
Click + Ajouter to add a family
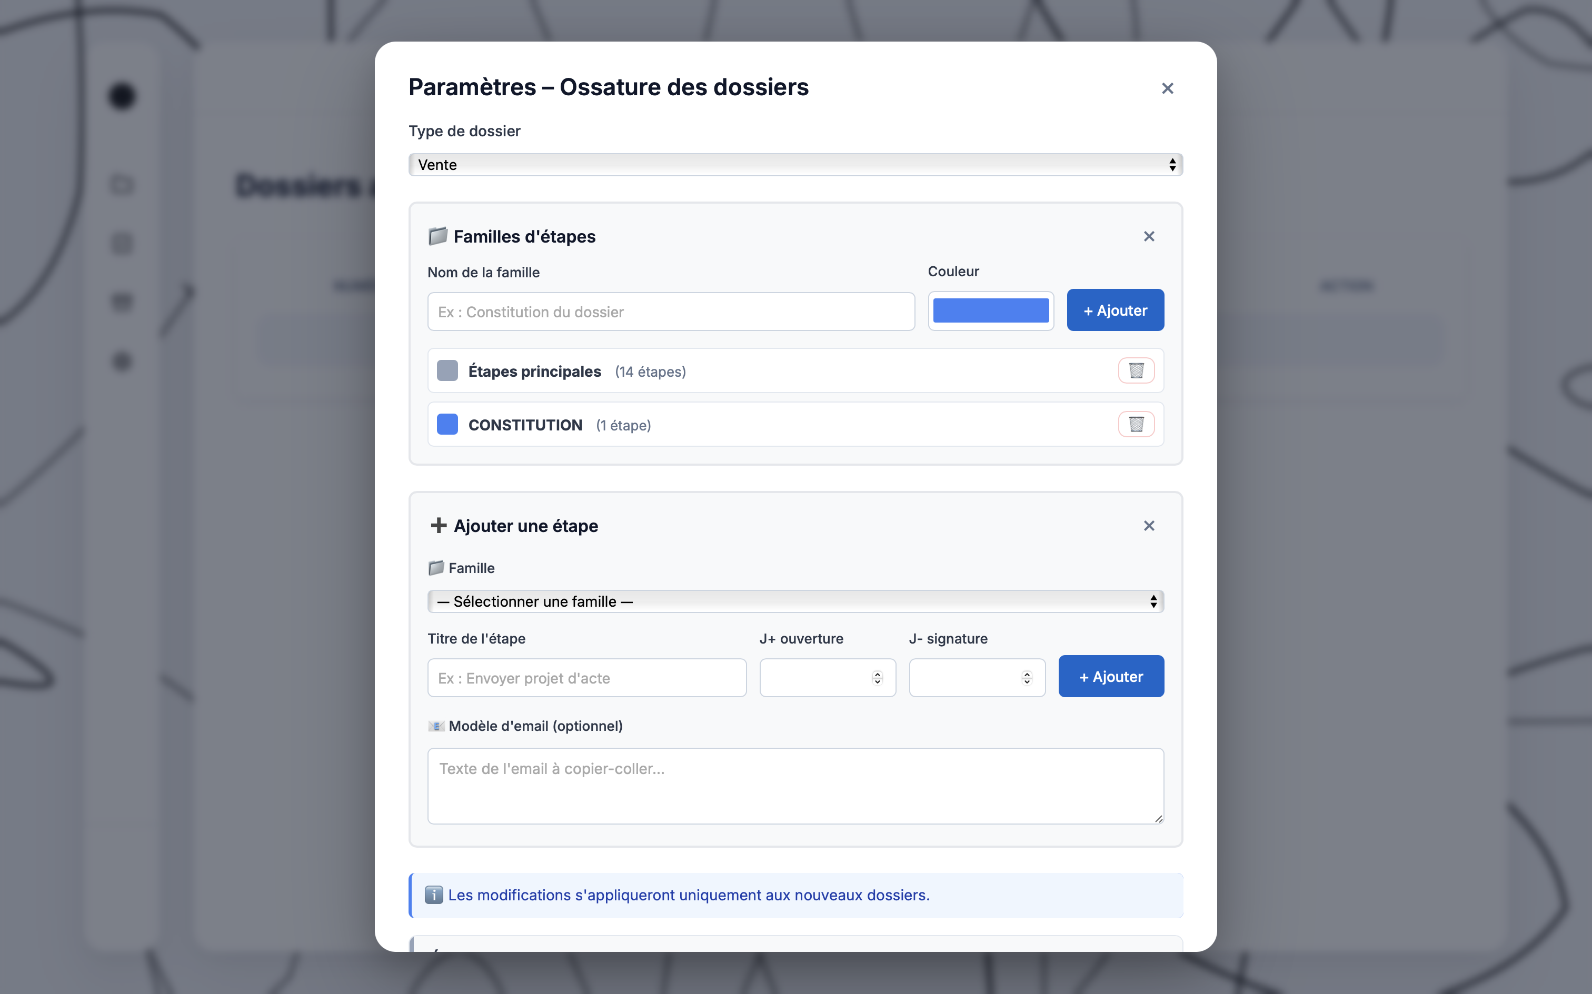(1115, 309)
